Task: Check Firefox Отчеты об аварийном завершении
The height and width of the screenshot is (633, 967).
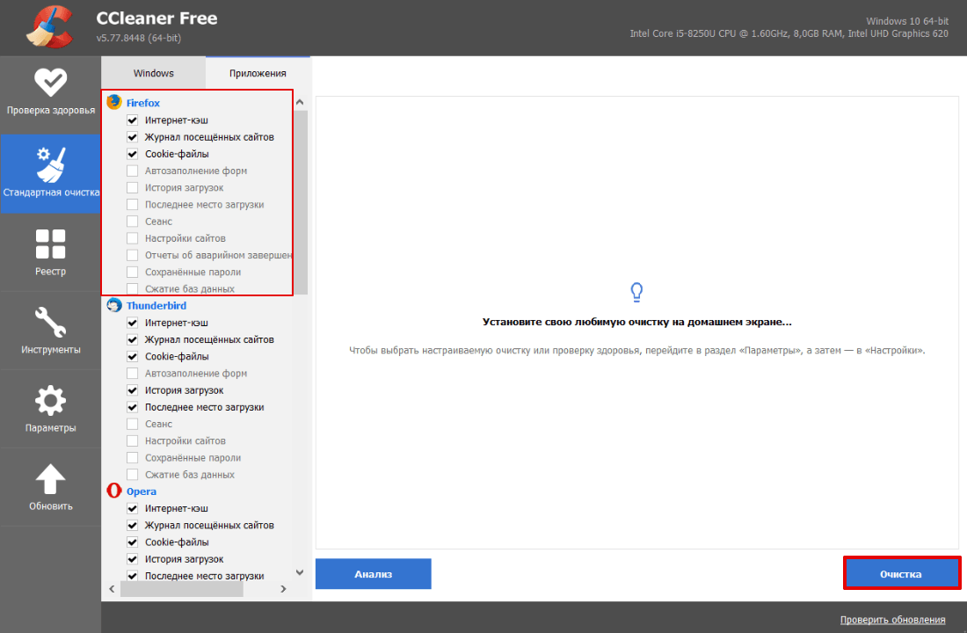Action: pyautogui.click(x=132, y=255)
